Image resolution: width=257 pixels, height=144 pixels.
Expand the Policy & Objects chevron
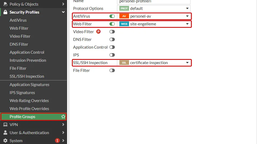pyautogui.click(x=63, y=4)
